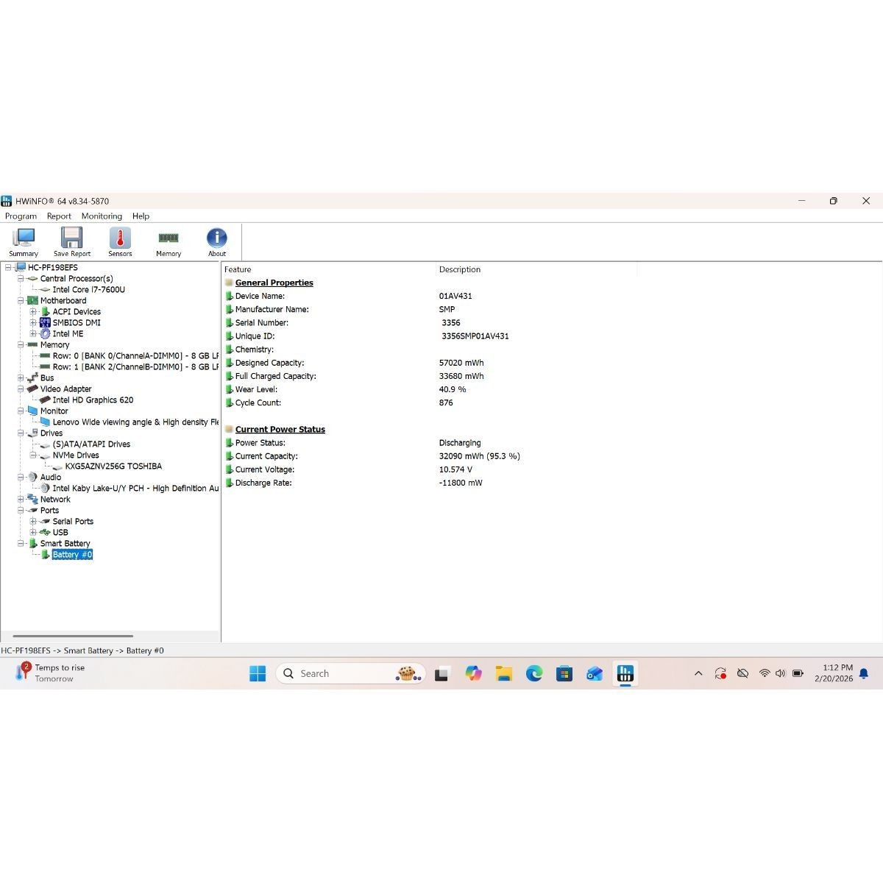Open Microsoft Edge from the taskbar
Image resolution: width=883 pixels, height=883 pixels.
534,673
